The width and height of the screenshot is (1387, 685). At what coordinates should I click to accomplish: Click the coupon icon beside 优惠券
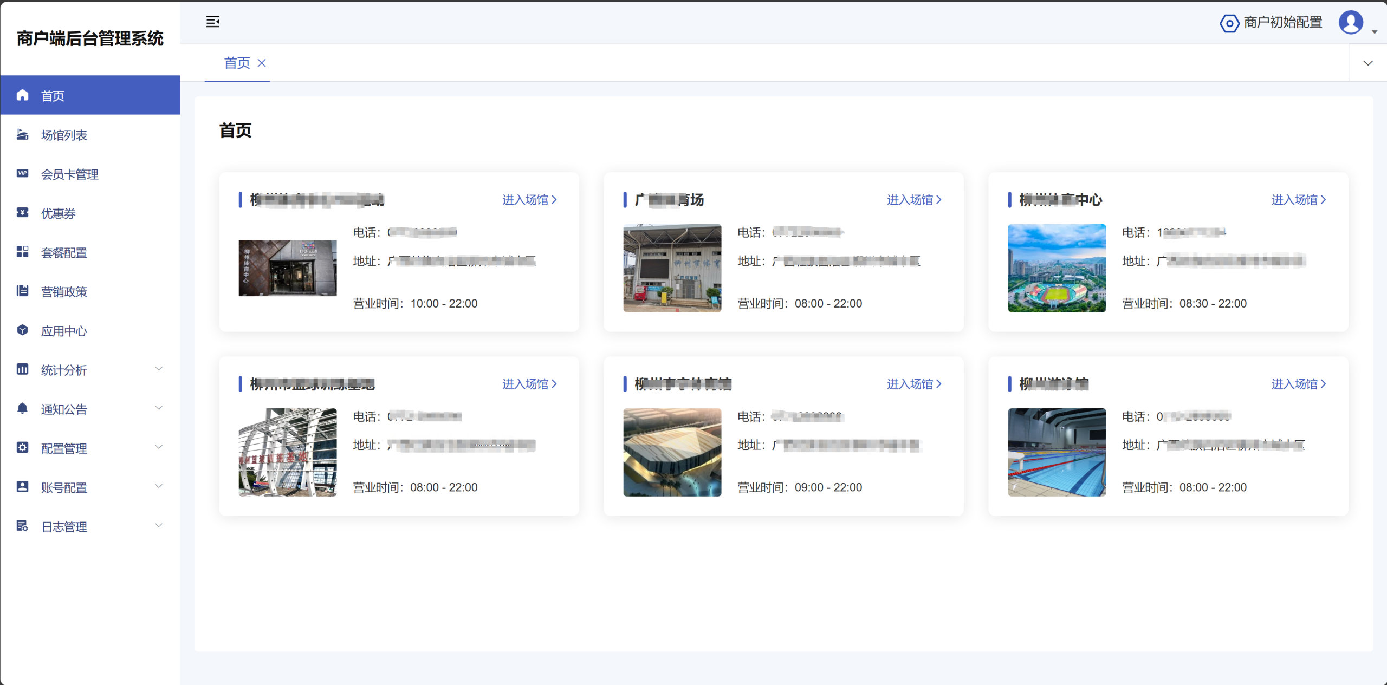point(22,213)
